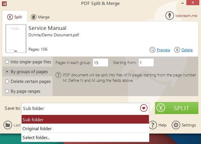Click the Save to combo box field
The image size is (201, 144).
point(85,108)
